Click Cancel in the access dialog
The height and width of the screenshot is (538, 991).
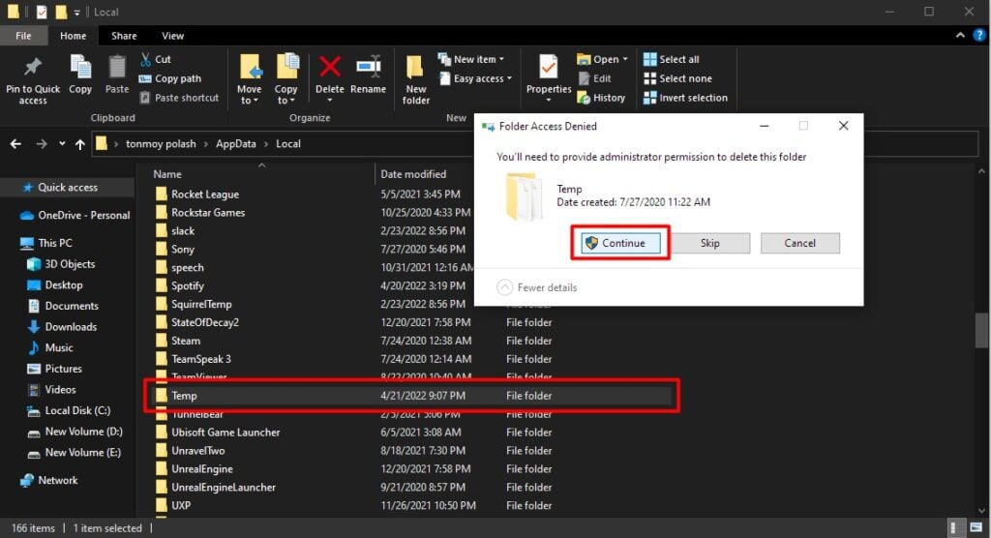(x=799, y=243)
